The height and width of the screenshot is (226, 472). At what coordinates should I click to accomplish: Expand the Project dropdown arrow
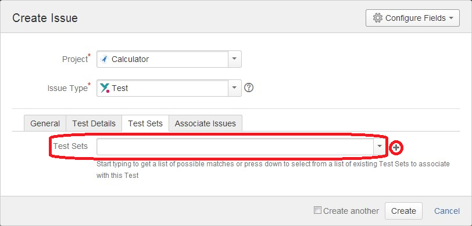click(234, 59)
